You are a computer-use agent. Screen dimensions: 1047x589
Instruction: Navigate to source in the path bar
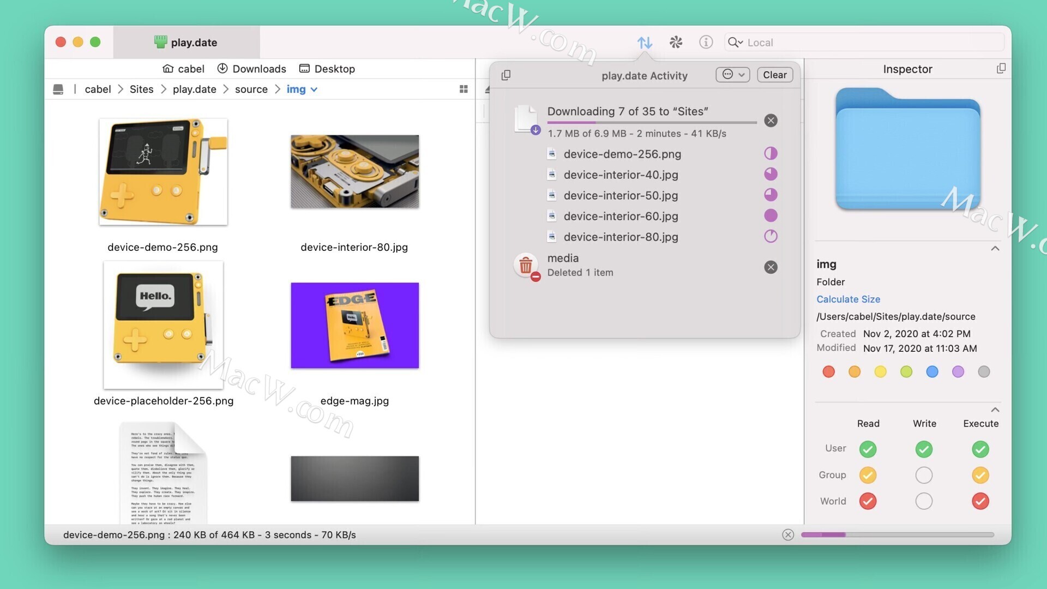click(251, 89)
